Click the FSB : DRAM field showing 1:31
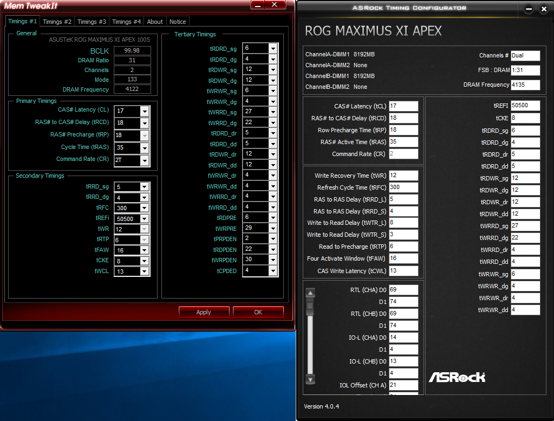Screen dimensions: 554x421 tap(525, 70)
